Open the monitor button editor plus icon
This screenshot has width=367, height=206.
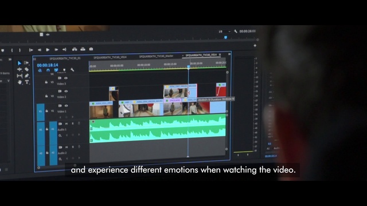255,46
